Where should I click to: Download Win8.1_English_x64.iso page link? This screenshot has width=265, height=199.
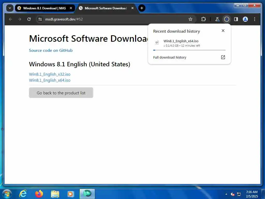50,80
